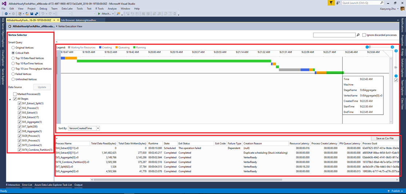Open the Error List bottom tab
The height and width of the screenshot is (194, 406).
point(27,185)
